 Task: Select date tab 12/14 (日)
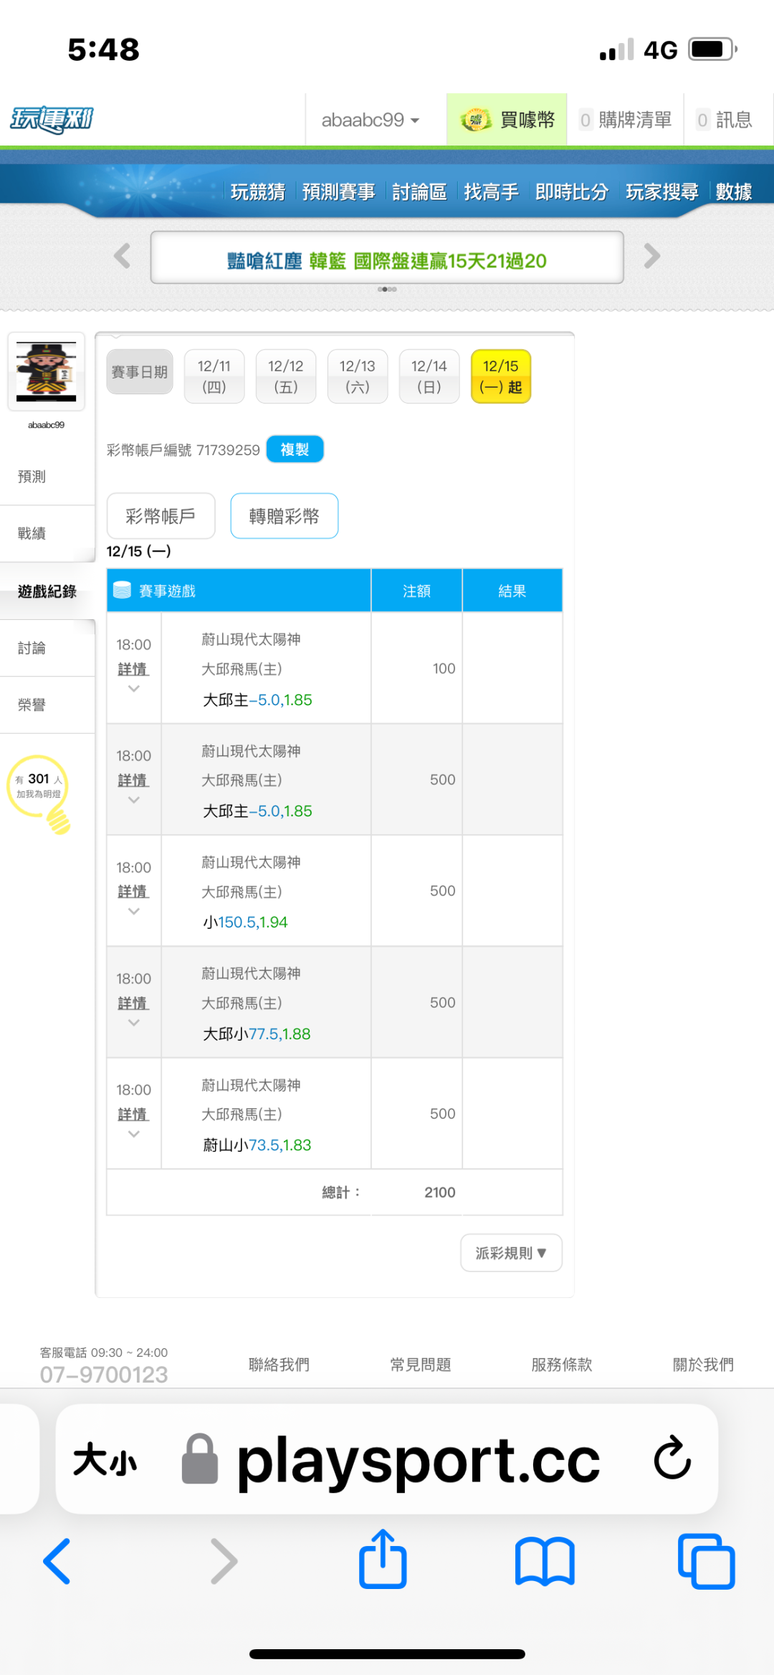[x=429, y=376]
